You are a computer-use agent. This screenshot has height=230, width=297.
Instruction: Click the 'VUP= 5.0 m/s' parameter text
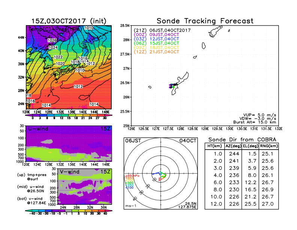pyautogui.click(x=259, y=115)
